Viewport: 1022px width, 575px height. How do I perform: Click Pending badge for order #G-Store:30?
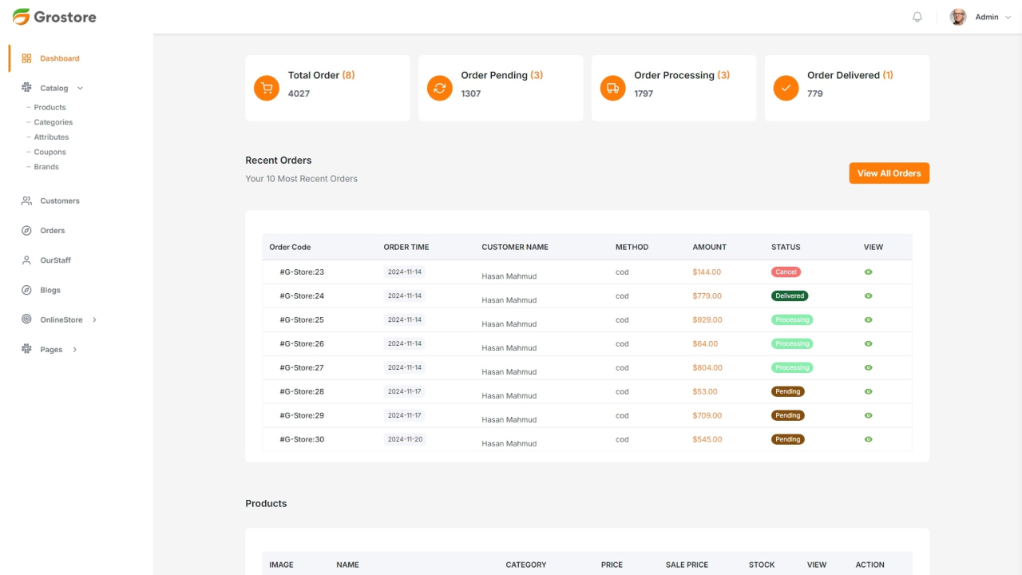point(787,440)
